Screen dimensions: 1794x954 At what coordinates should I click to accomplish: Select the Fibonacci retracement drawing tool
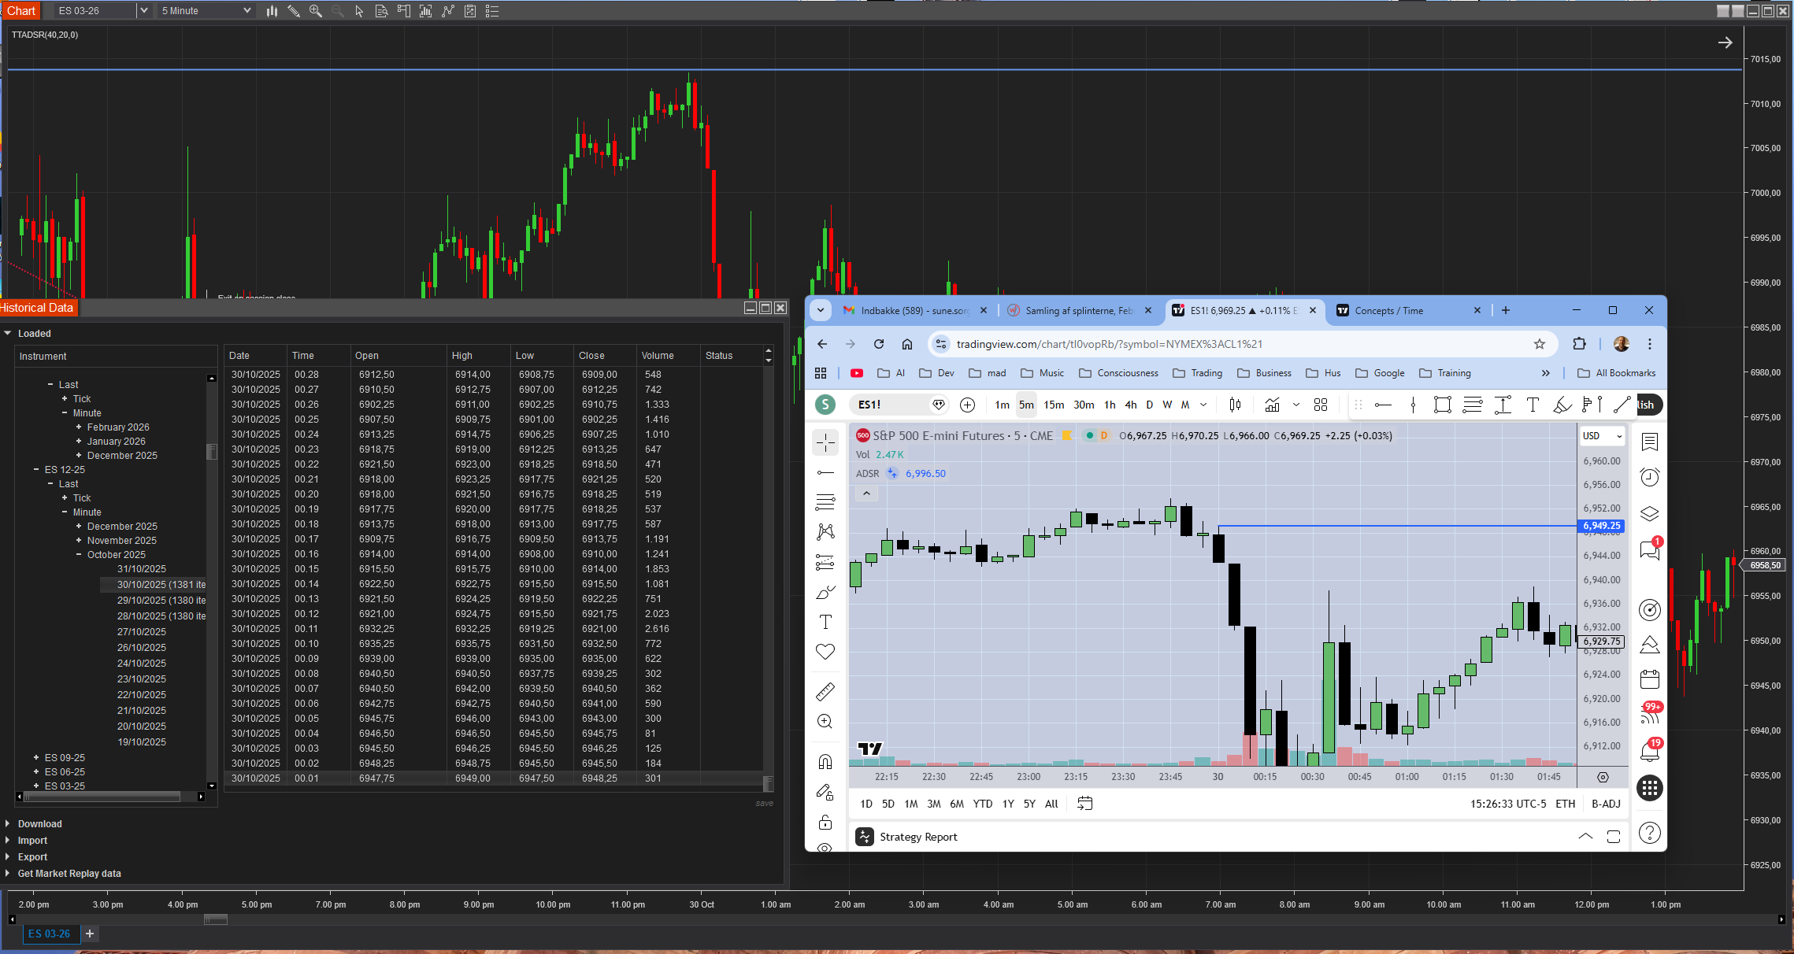[825, 502]
